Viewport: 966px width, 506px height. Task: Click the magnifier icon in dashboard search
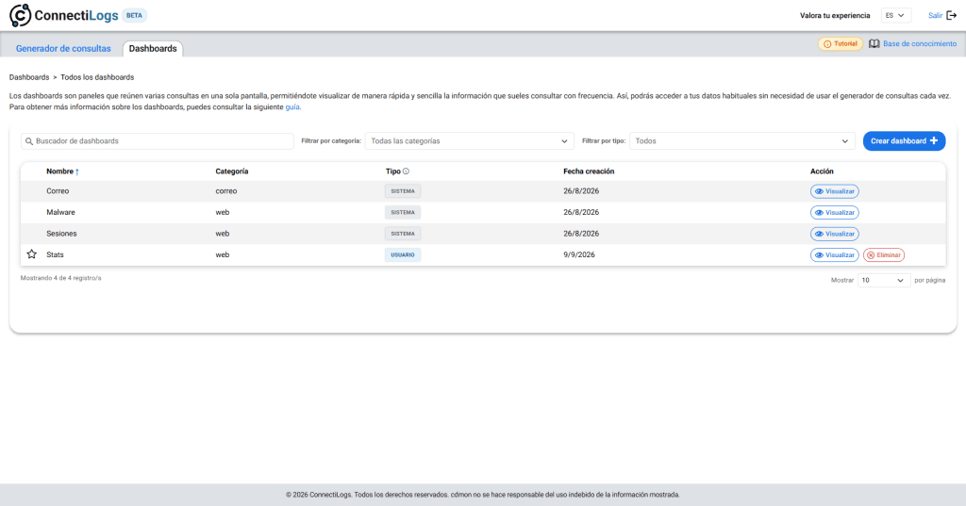[29, 141]
